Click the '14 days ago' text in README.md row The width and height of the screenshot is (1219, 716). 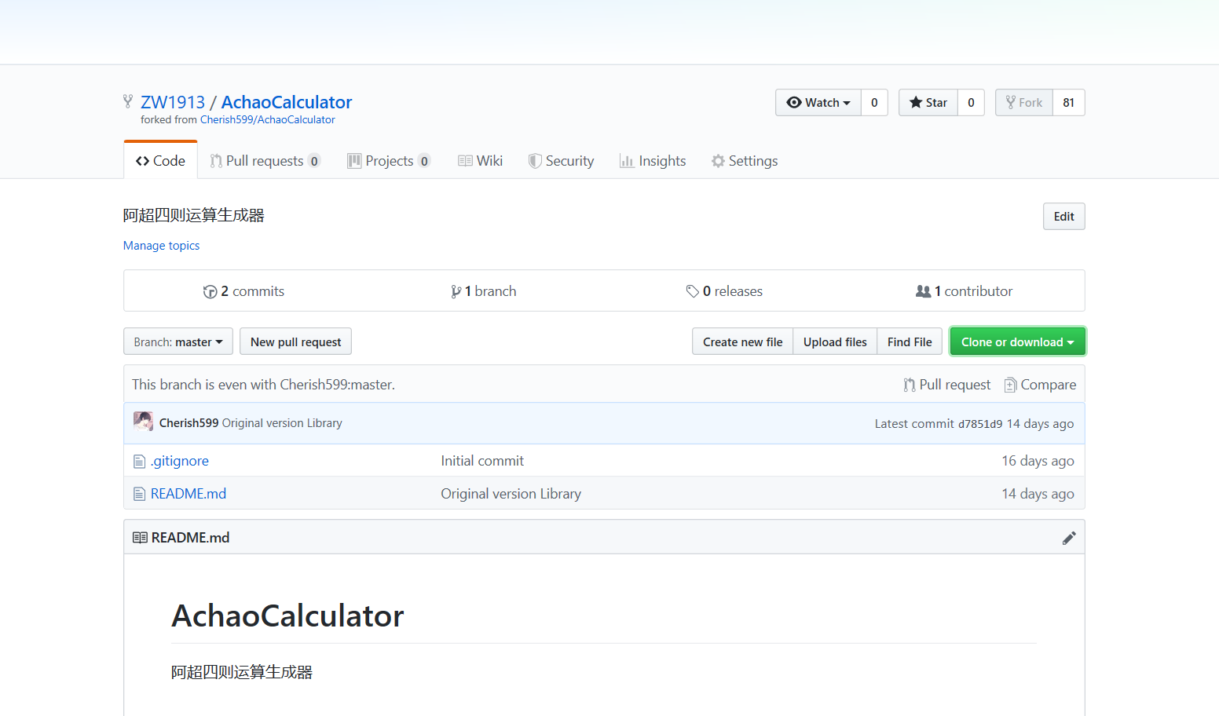coord(1038,494)
